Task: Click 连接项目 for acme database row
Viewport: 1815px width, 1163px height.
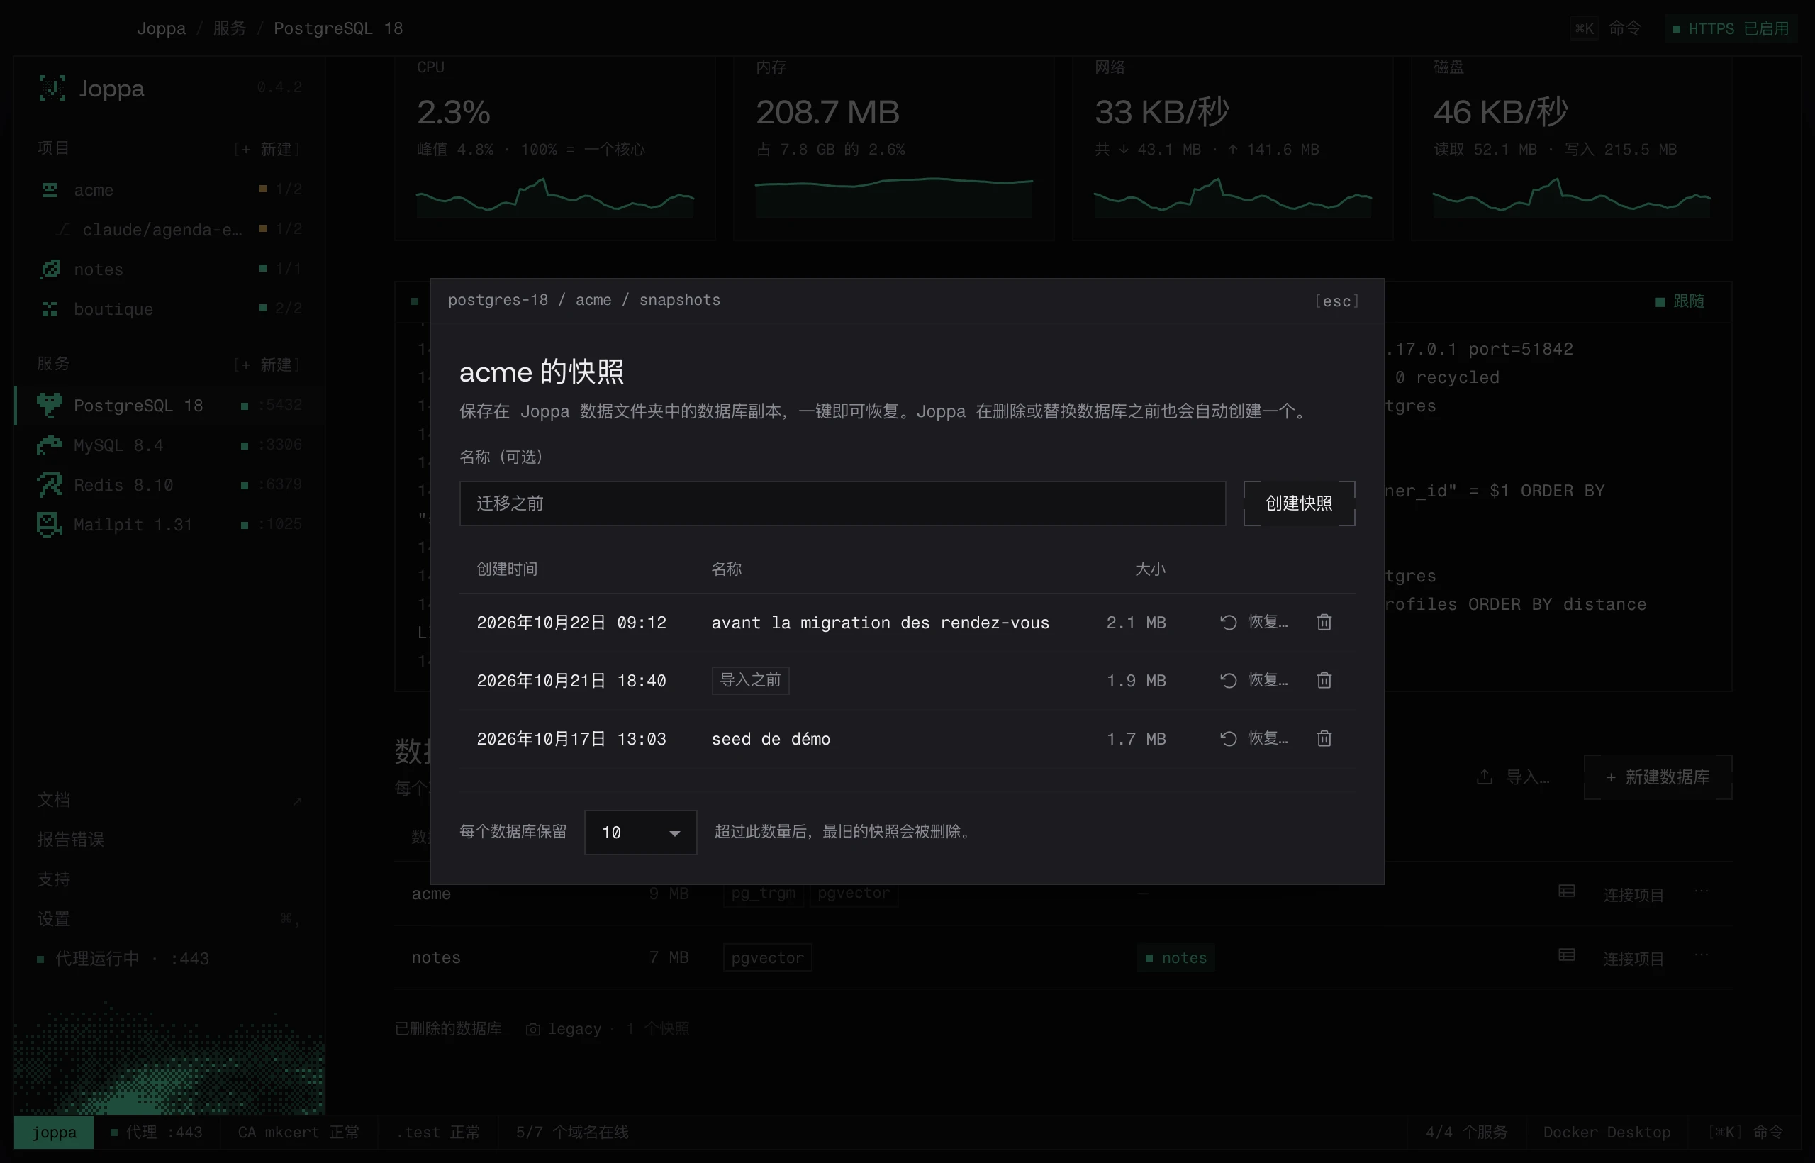Action: click(x=1633, y=895)
